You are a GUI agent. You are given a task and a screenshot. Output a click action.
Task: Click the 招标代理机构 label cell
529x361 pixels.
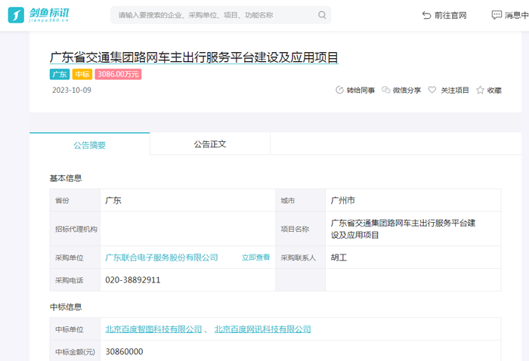pyautogui.click(x=76, y=229)
